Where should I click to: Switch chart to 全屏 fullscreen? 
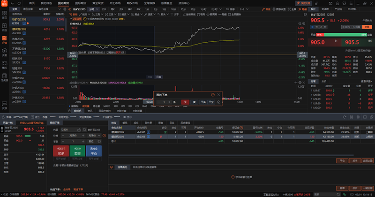[292, 9]
